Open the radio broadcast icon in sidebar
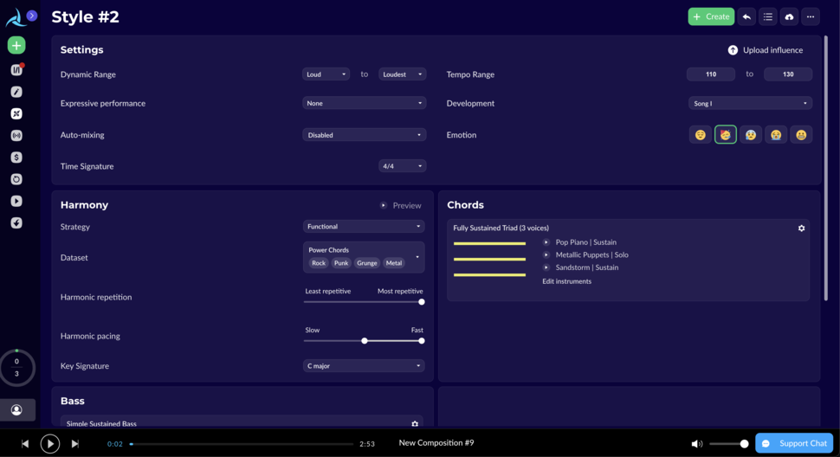Image resolution: width=840 pixels, height=457 pixels. (x=16, y=136)
